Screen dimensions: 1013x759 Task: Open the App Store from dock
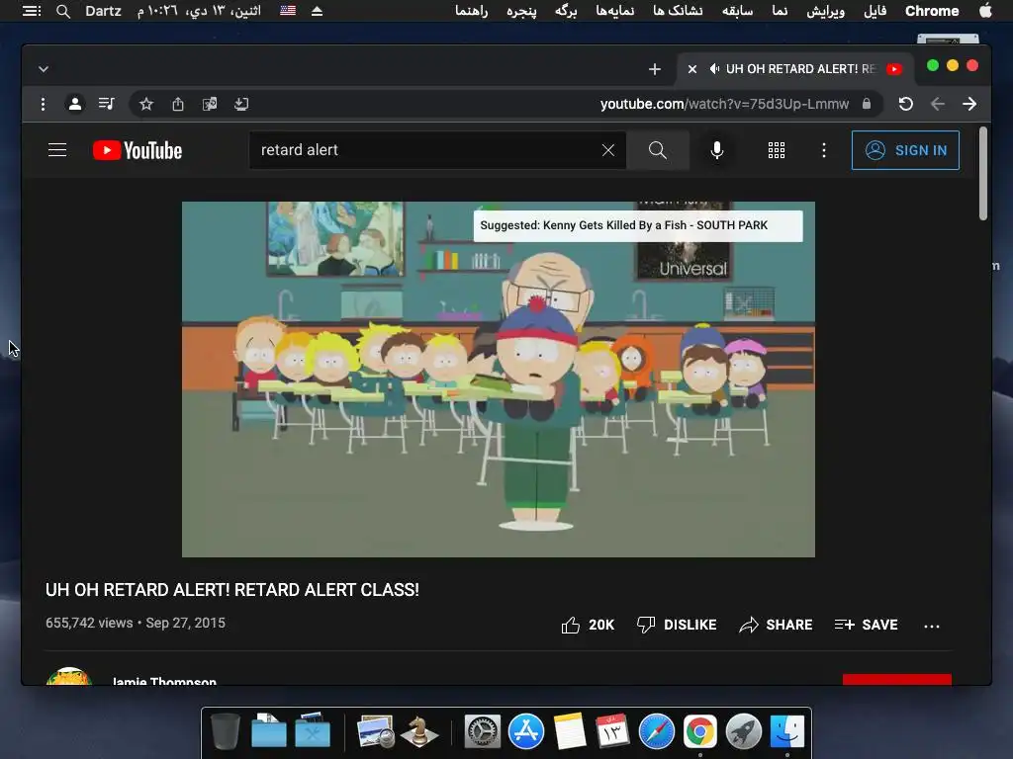(526, 731)
